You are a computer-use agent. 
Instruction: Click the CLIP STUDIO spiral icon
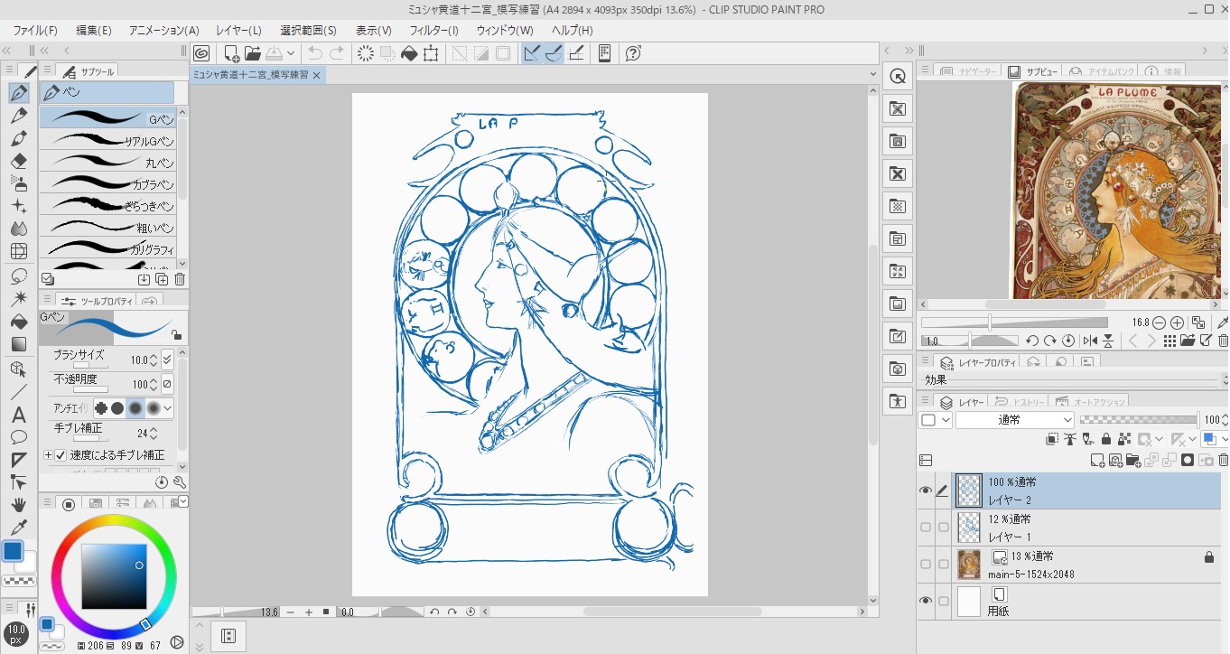coord(201,53)
